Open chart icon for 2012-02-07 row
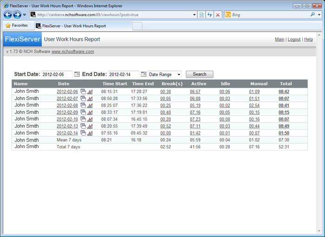 pos(90,99)
